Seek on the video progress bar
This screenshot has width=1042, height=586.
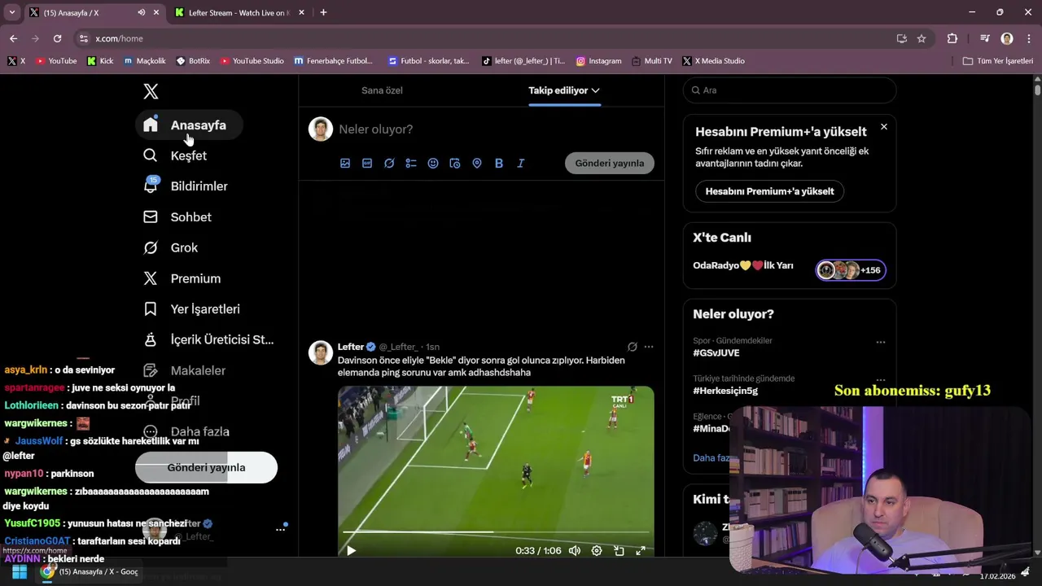point(496,532)
